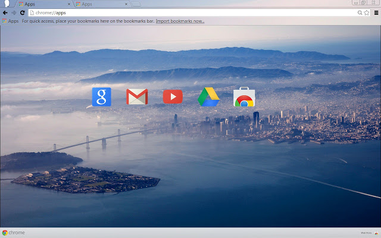Image resolution: width=381 pixels, height=238 pixels.
Task: Open the Google Search app
Action: click(x=101, y=96)
